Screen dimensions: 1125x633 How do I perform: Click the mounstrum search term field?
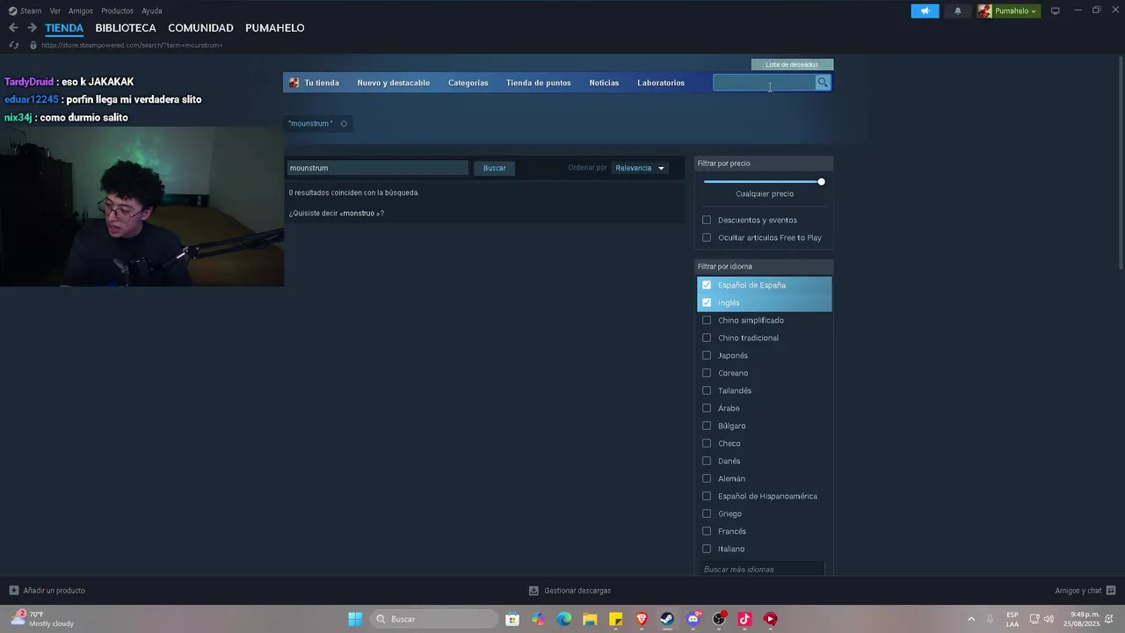(378, 168)
